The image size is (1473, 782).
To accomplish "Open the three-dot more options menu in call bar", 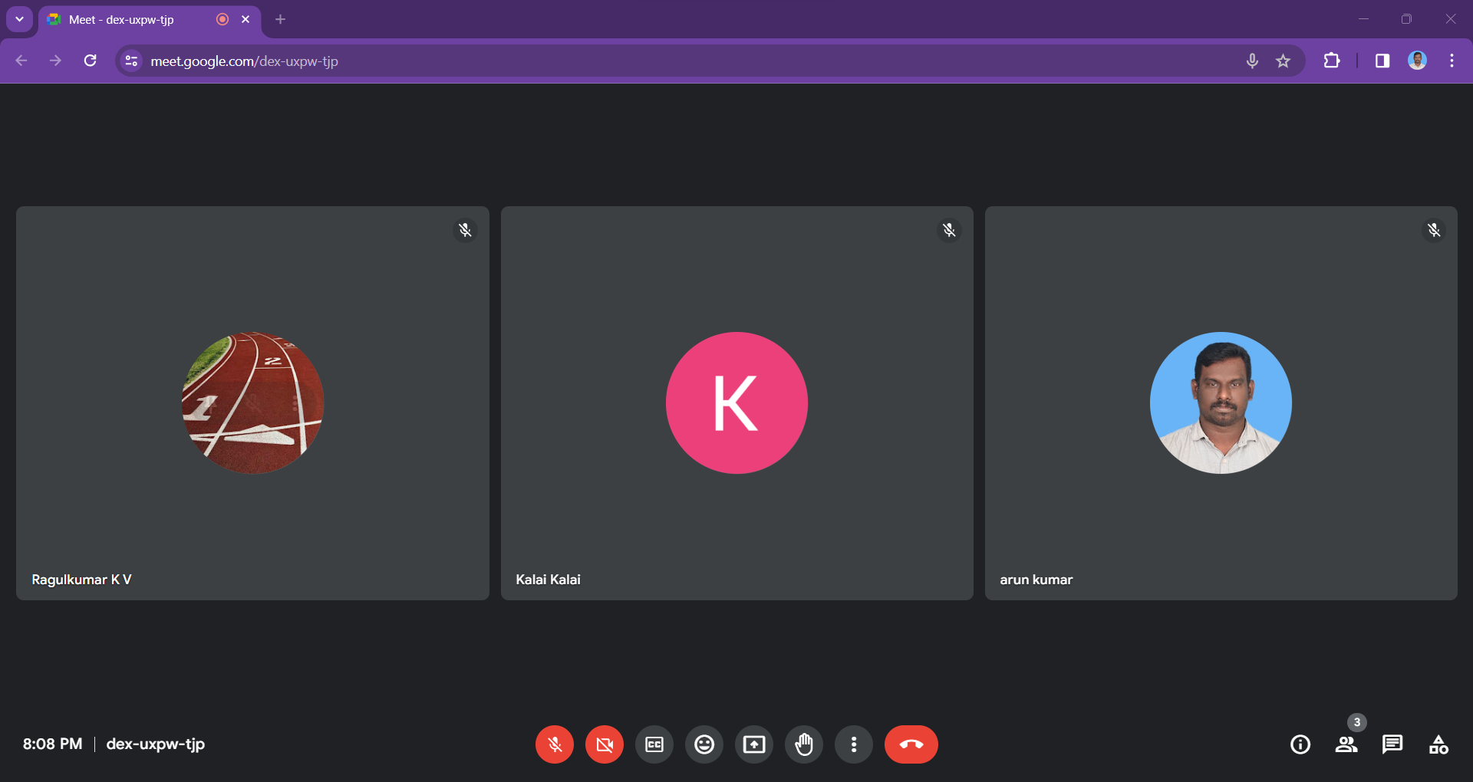I will click(x=854, y=744).
